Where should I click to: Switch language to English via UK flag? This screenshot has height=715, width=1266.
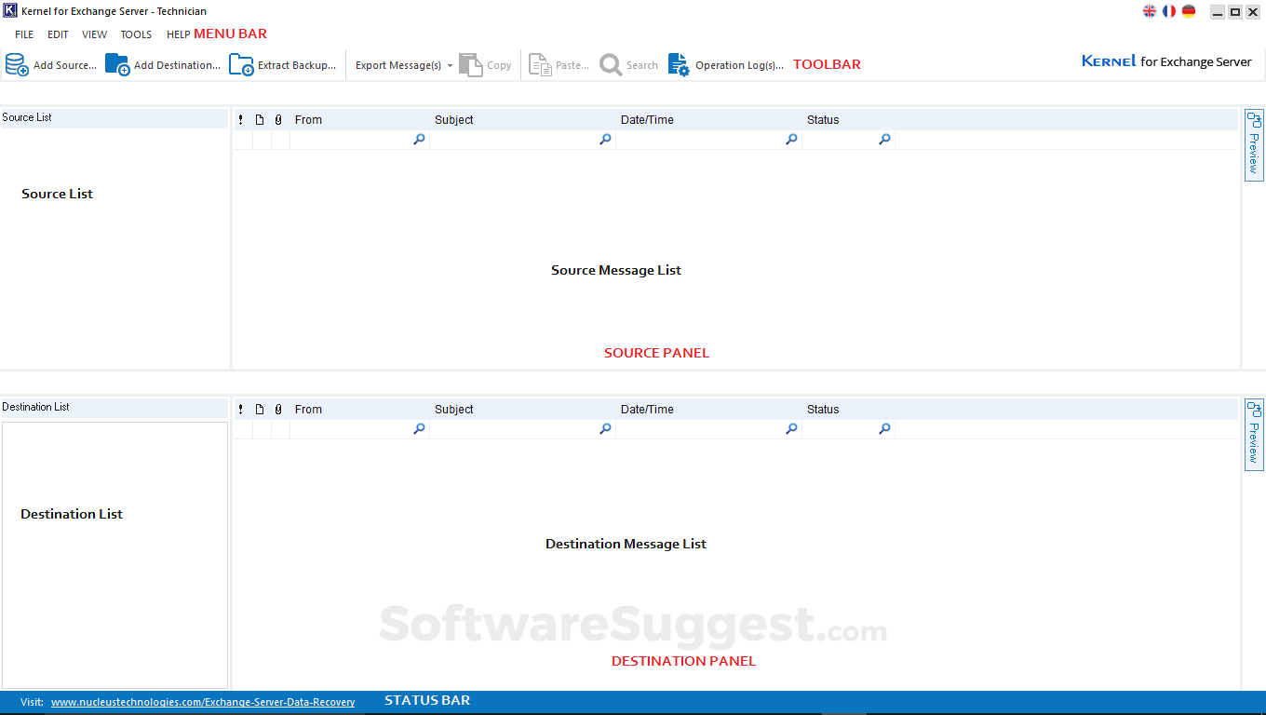pyautogui.click(x=1150, y=11)
